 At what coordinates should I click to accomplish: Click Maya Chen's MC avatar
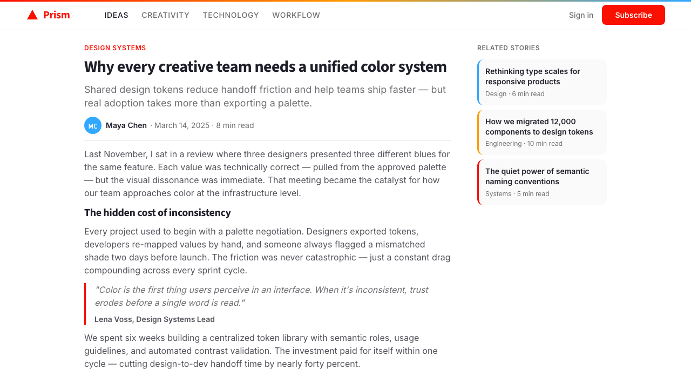click(93, 125)
